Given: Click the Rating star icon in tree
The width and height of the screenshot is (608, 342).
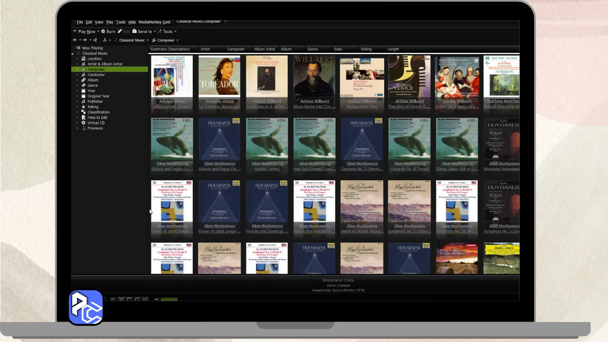Looking at the screenshot, I should (84, 107).
